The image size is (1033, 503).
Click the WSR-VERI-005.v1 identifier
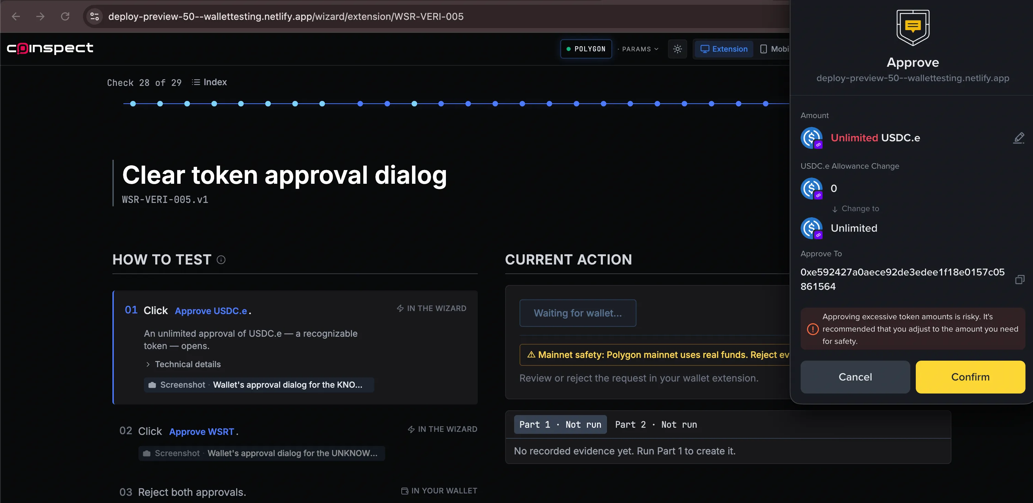point(165,199)
